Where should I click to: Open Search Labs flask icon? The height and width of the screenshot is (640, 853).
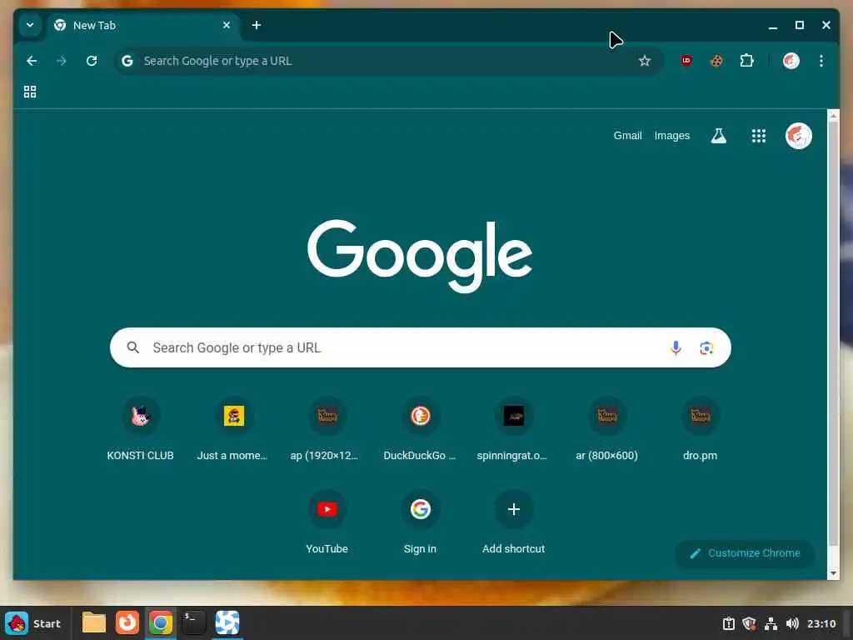719,136
